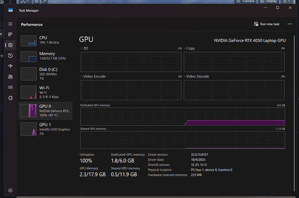Screen dimensions: 299x198
Task: Select the Disk 0 (C:) entry
Action: pyautogui.click(x=45, y=73)
